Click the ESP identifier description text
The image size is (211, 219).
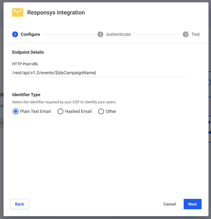point(64,102)
